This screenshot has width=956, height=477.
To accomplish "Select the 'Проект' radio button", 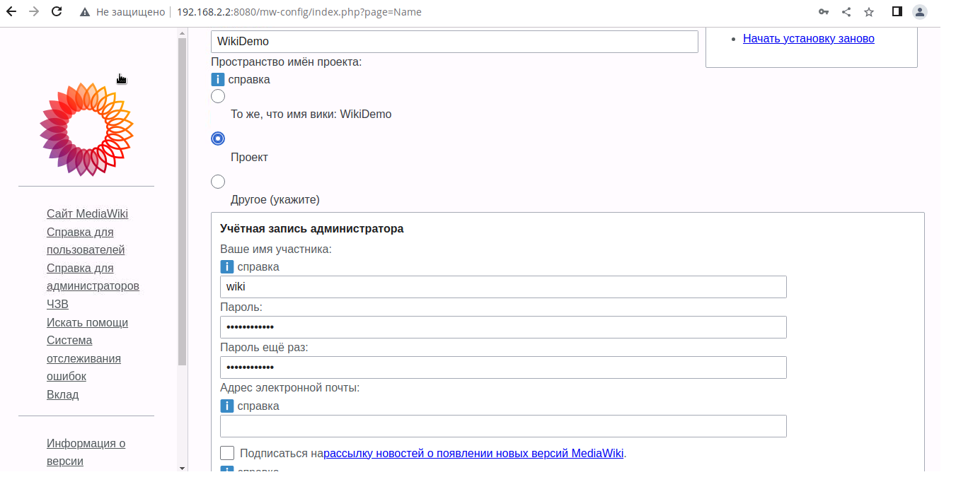I will click(218, 139).
